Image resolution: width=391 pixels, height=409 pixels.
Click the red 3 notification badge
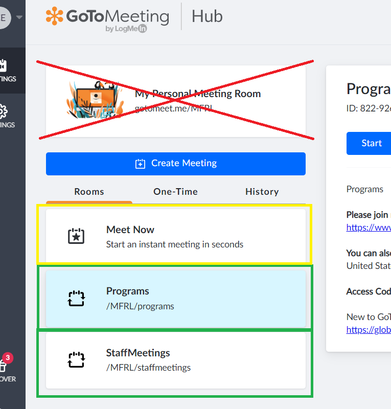pyautogui.click(x=8, y=357)
